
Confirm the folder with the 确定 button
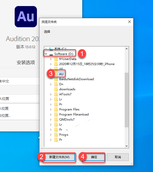pyautogui.click(x=94, y=157)
